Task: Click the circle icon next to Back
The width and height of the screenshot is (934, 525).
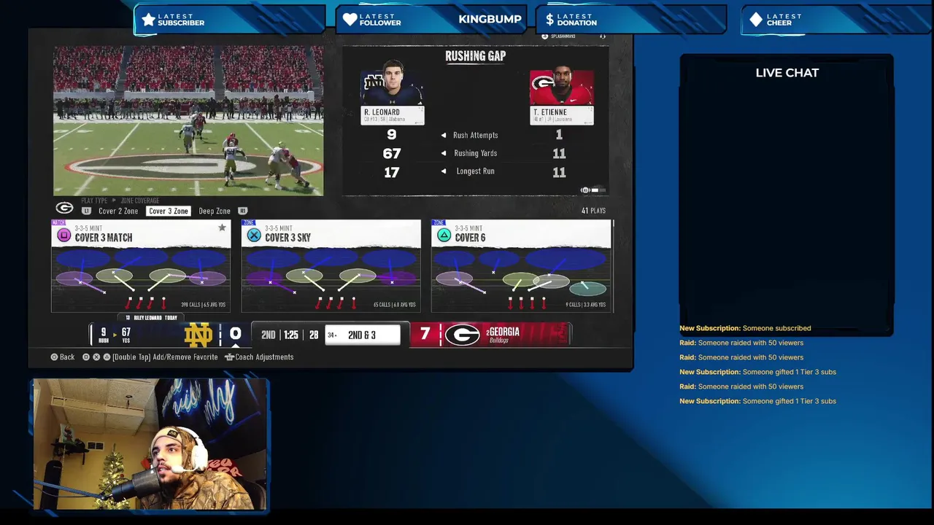Action: (54, 357)
